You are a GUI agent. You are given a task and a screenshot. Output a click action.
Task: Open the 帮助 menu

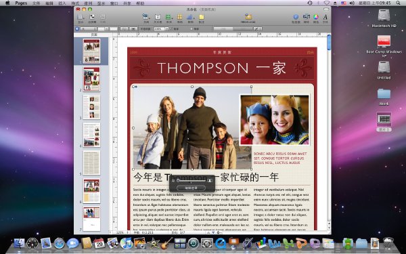140,3
